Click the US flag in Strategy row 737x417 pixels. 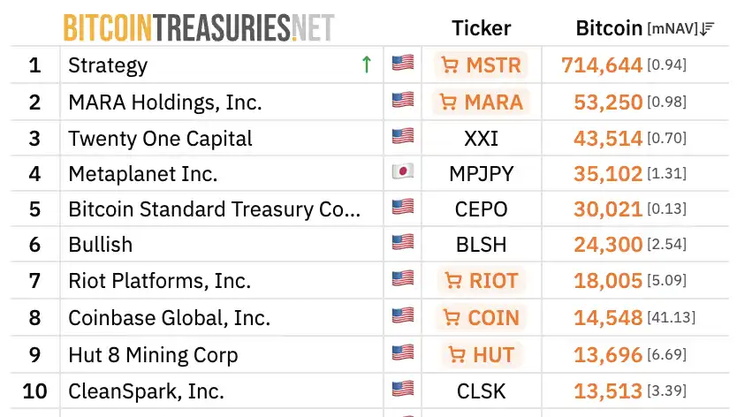[x=403, y=64]
